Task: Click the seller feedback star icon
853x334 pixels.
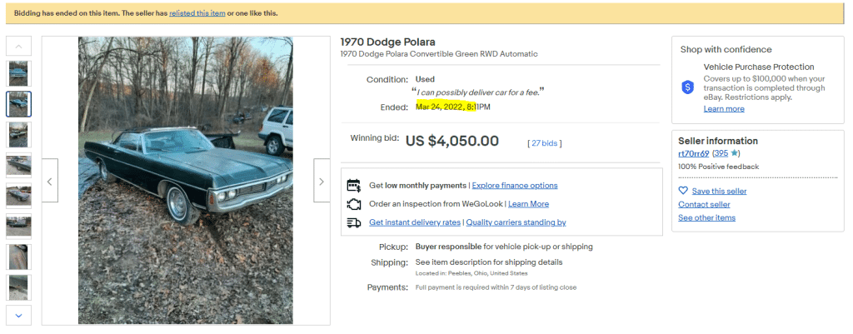Action: 734,153
